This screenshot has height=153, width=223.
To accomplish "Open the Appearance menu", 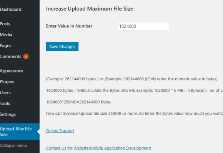I will [12, 71].
